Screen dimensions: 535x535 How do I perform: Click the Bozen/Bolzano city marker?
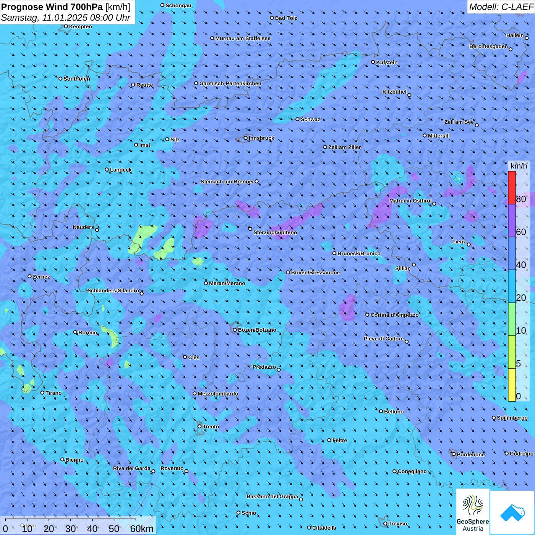[235, 330]
